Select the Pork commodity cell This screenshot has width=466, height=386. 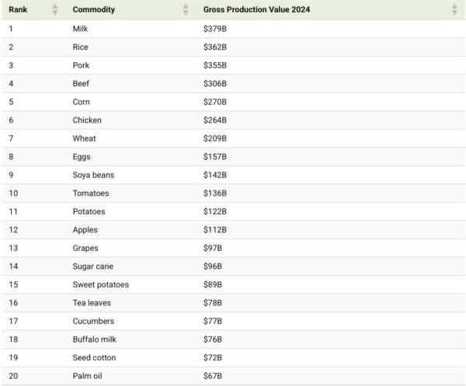[81, 65]
